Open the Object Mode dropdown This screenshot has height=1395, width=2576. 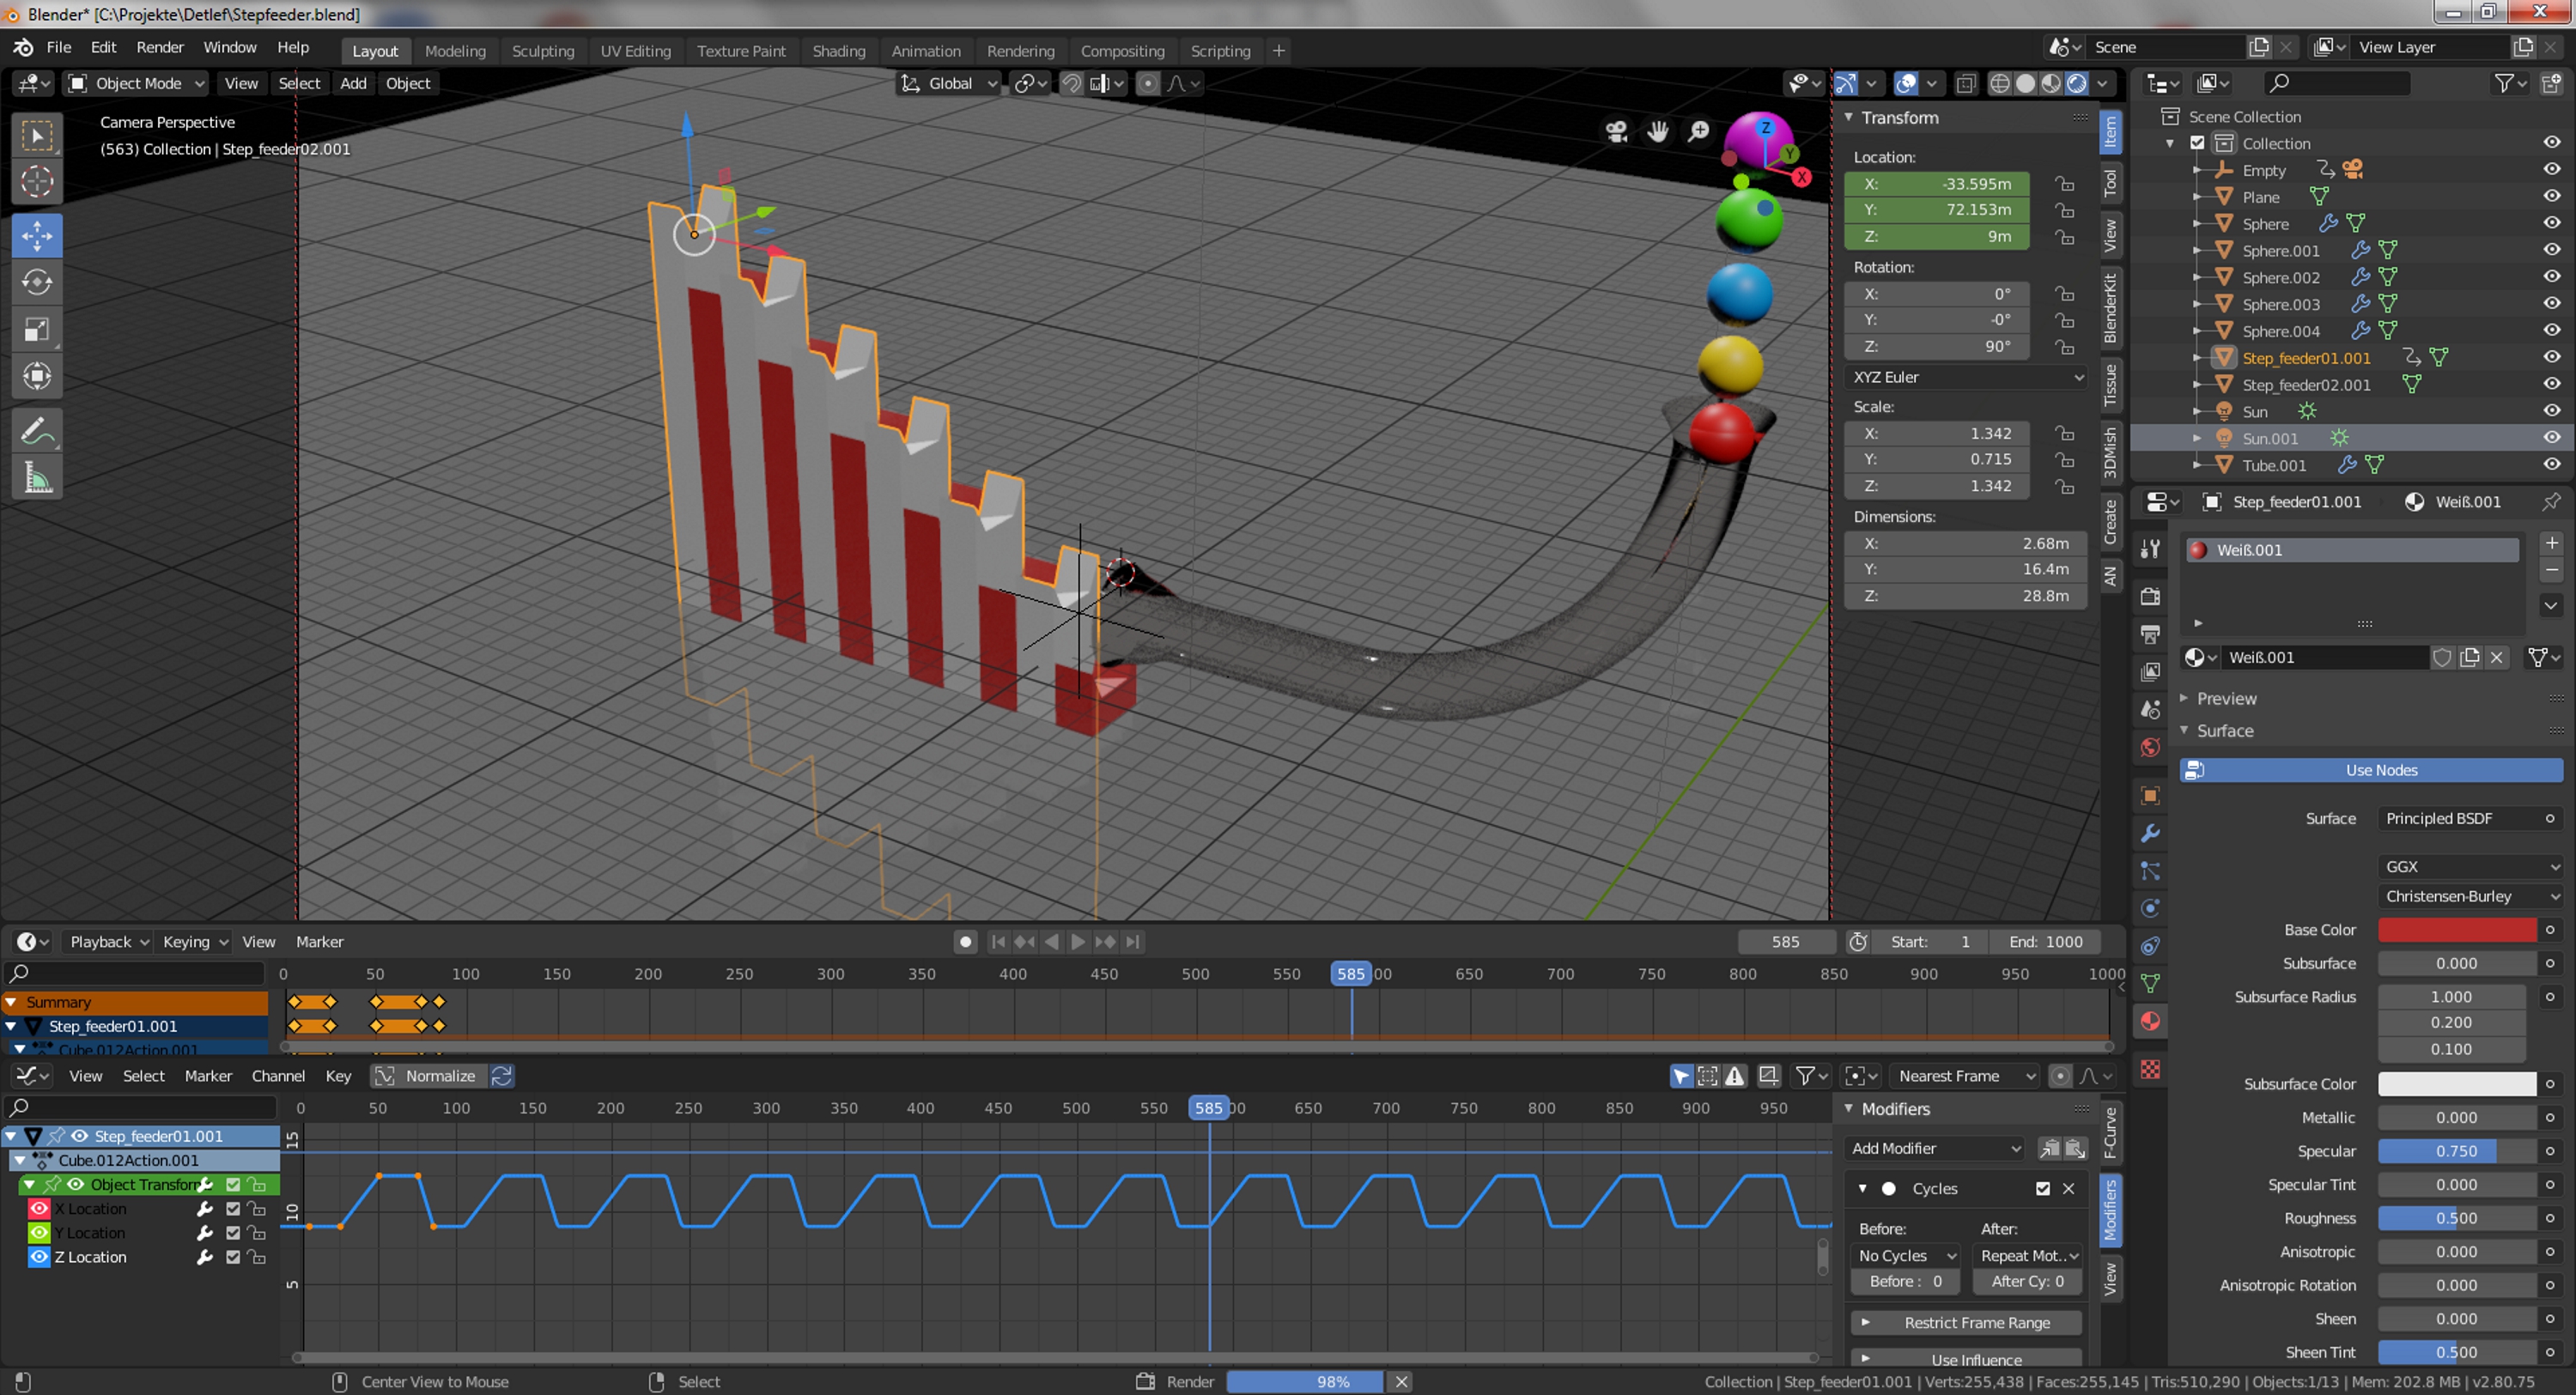(x=137, y=83)
